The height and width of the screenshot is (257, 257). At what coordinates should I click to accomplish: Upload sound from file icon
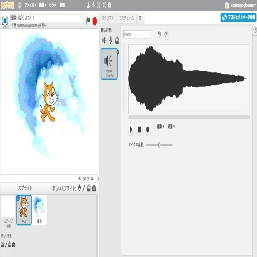(x=117, y=40)
